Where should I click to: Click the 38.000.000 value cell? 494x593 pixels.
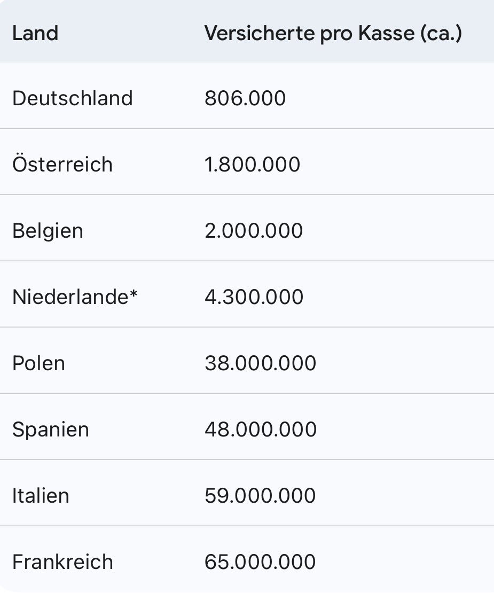coord(260,363)
